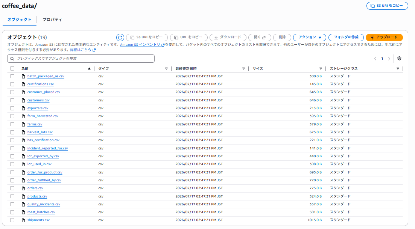Tick checkbox for batch_packaged_as.csv
This screenshot has width=415, height=229.
click(x=12, y=76)
